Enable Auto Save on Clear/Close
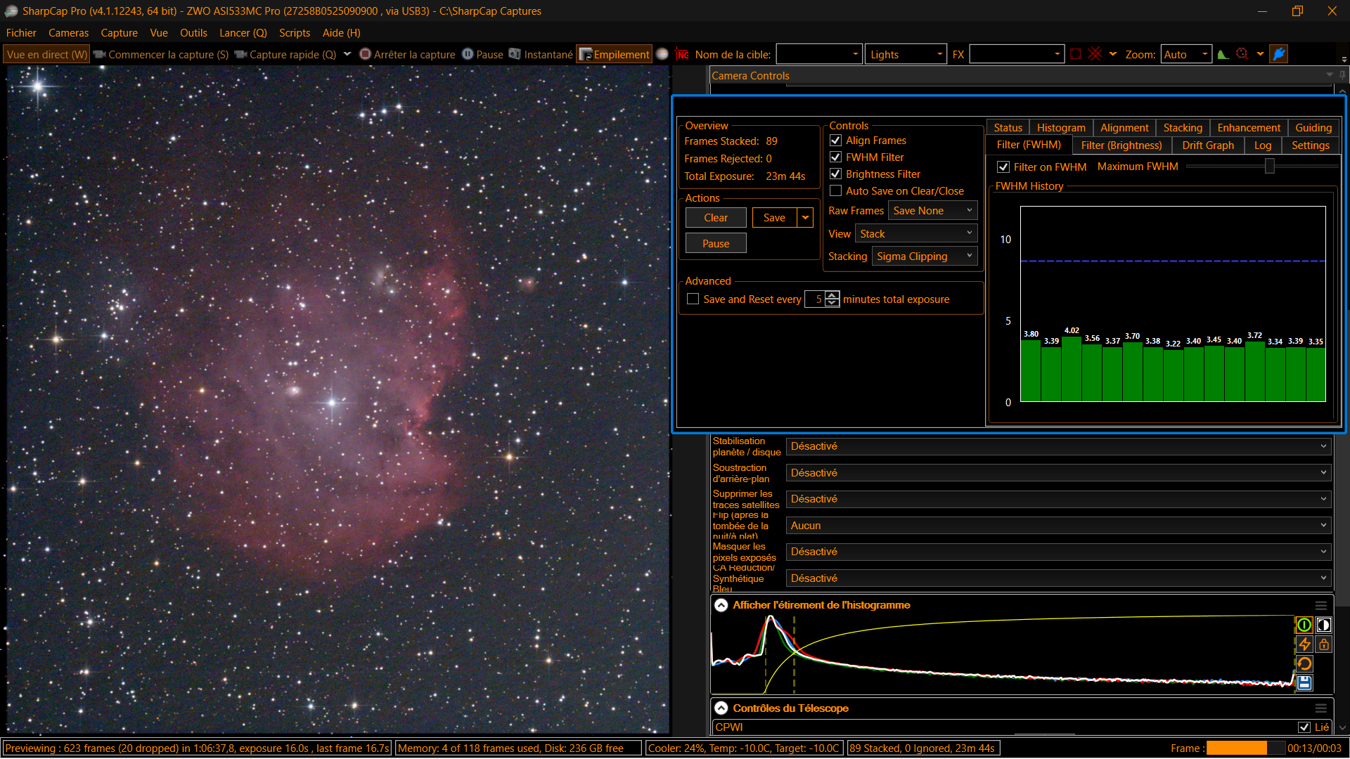 (x=835, y=190)
